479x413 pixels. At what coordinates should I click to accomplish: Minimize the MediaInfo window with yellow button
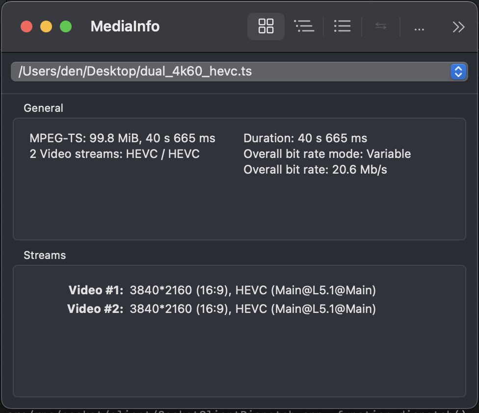(46, 26)
